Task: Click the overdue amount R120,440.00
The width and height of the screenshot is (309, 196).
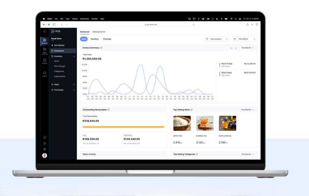Action: tap(132, 139)
